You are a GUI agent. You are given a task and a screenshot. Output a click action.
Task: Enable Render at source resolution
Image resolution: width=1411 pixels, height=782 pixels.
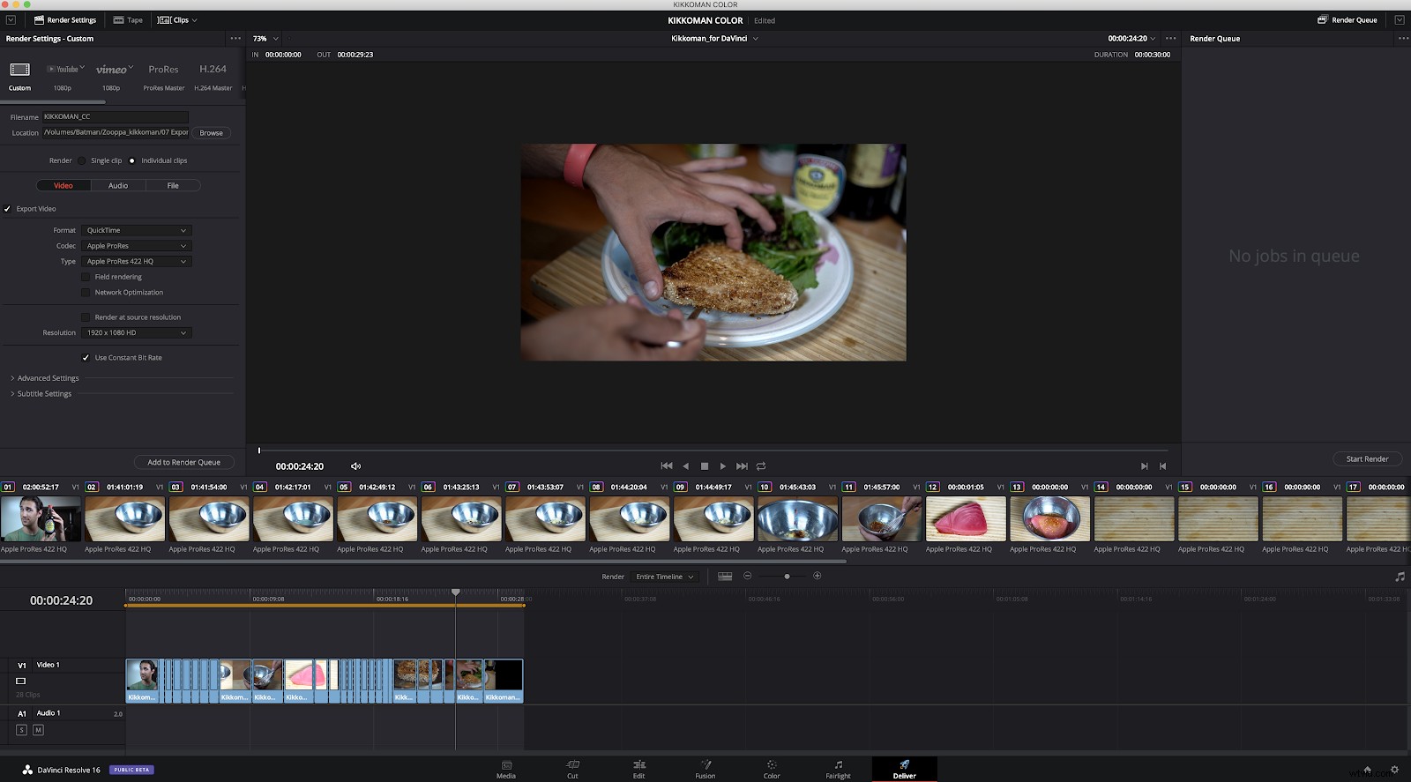point(86,317)
